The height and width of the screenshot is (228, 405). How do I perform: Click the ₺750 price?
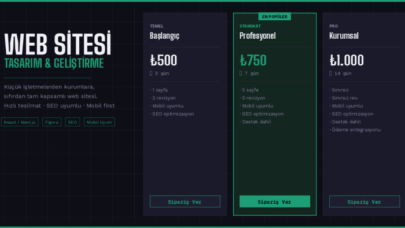(x=253, y=60)
